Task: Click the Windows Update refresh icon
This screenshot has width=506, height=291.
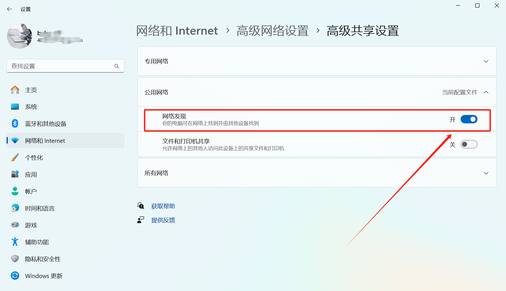Action: [x=15, y=276]
